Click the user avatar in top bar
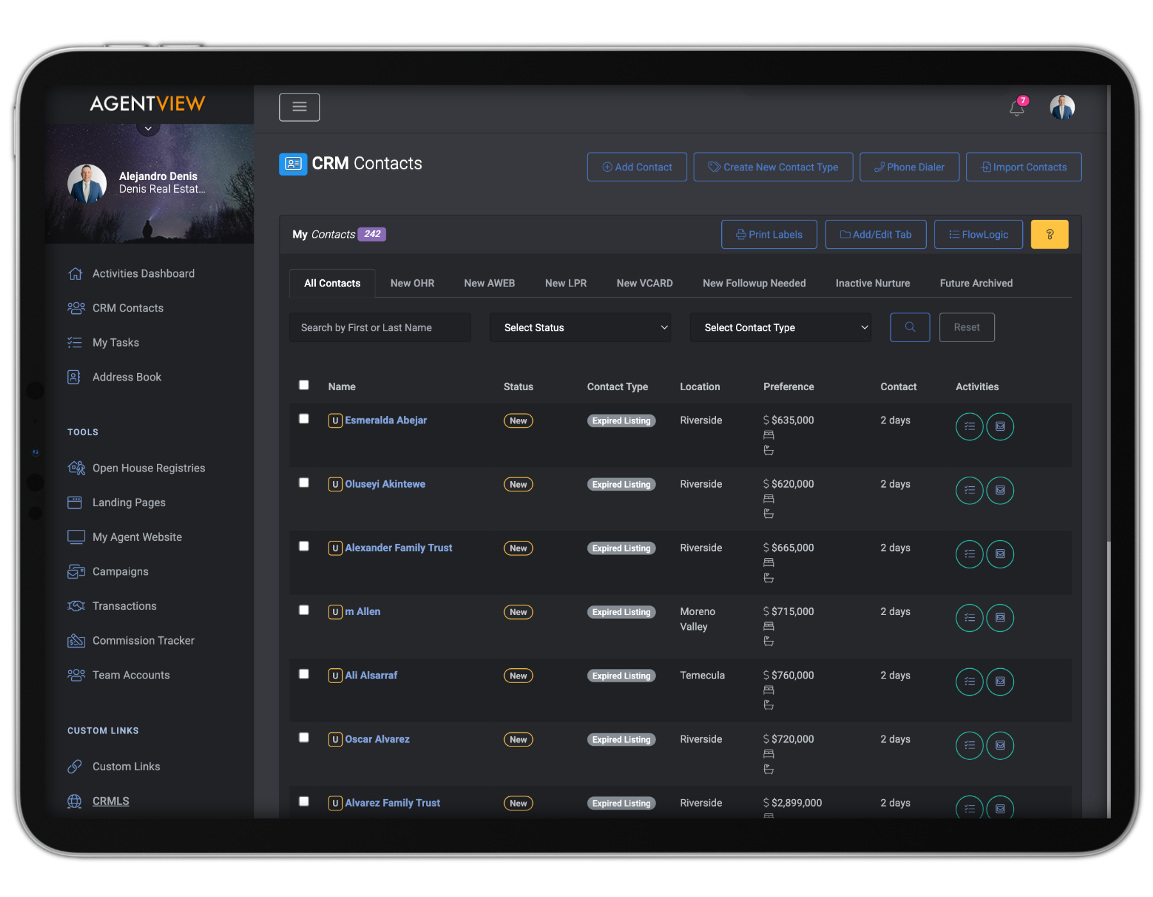1153x897 pixels. click(x=1062, y=107)
